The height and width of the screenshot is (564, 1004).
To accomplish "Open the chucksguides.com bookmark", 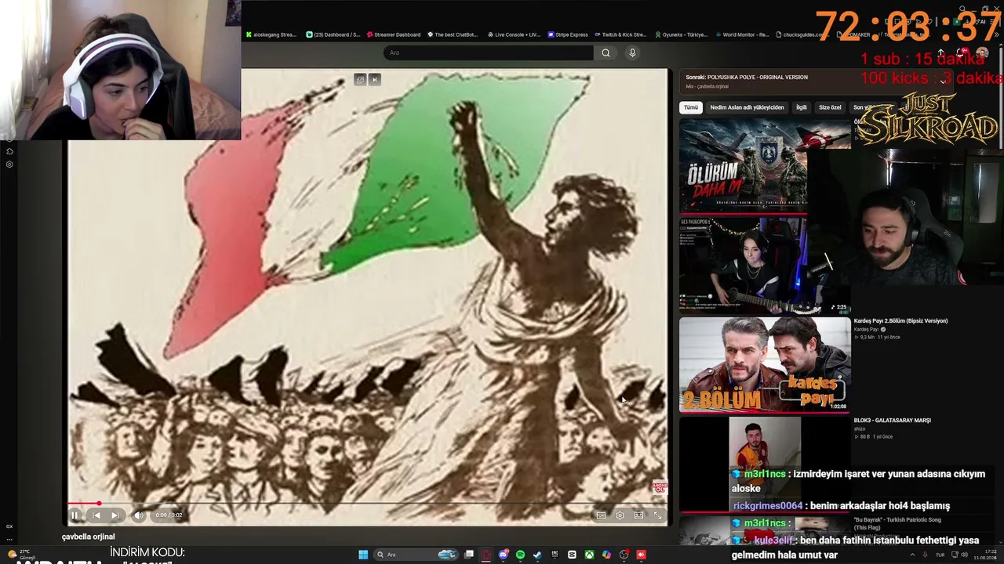I will 802,34.
